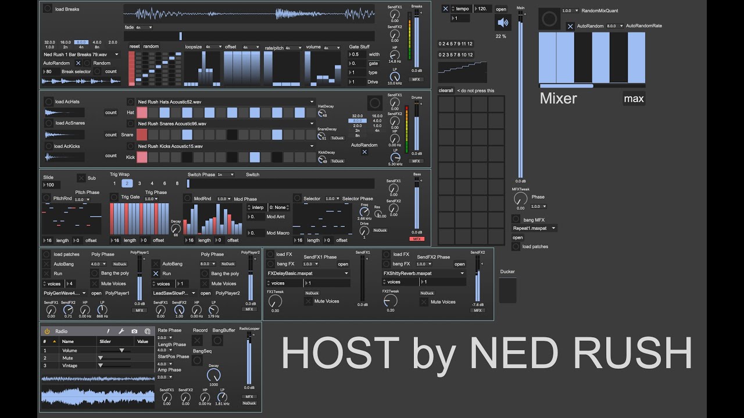Click the Radio device camera snapshot icon
The image size is (744, 418).
coord(134,331)
